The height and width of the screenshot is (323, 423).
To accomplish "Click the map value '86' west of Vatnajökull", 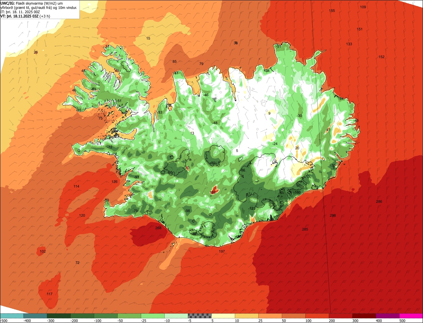I will coord(243,170).
